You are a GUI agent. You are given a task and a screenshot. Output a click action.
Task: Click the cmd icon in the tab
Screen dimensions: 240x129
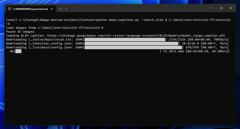pos(10,9)
